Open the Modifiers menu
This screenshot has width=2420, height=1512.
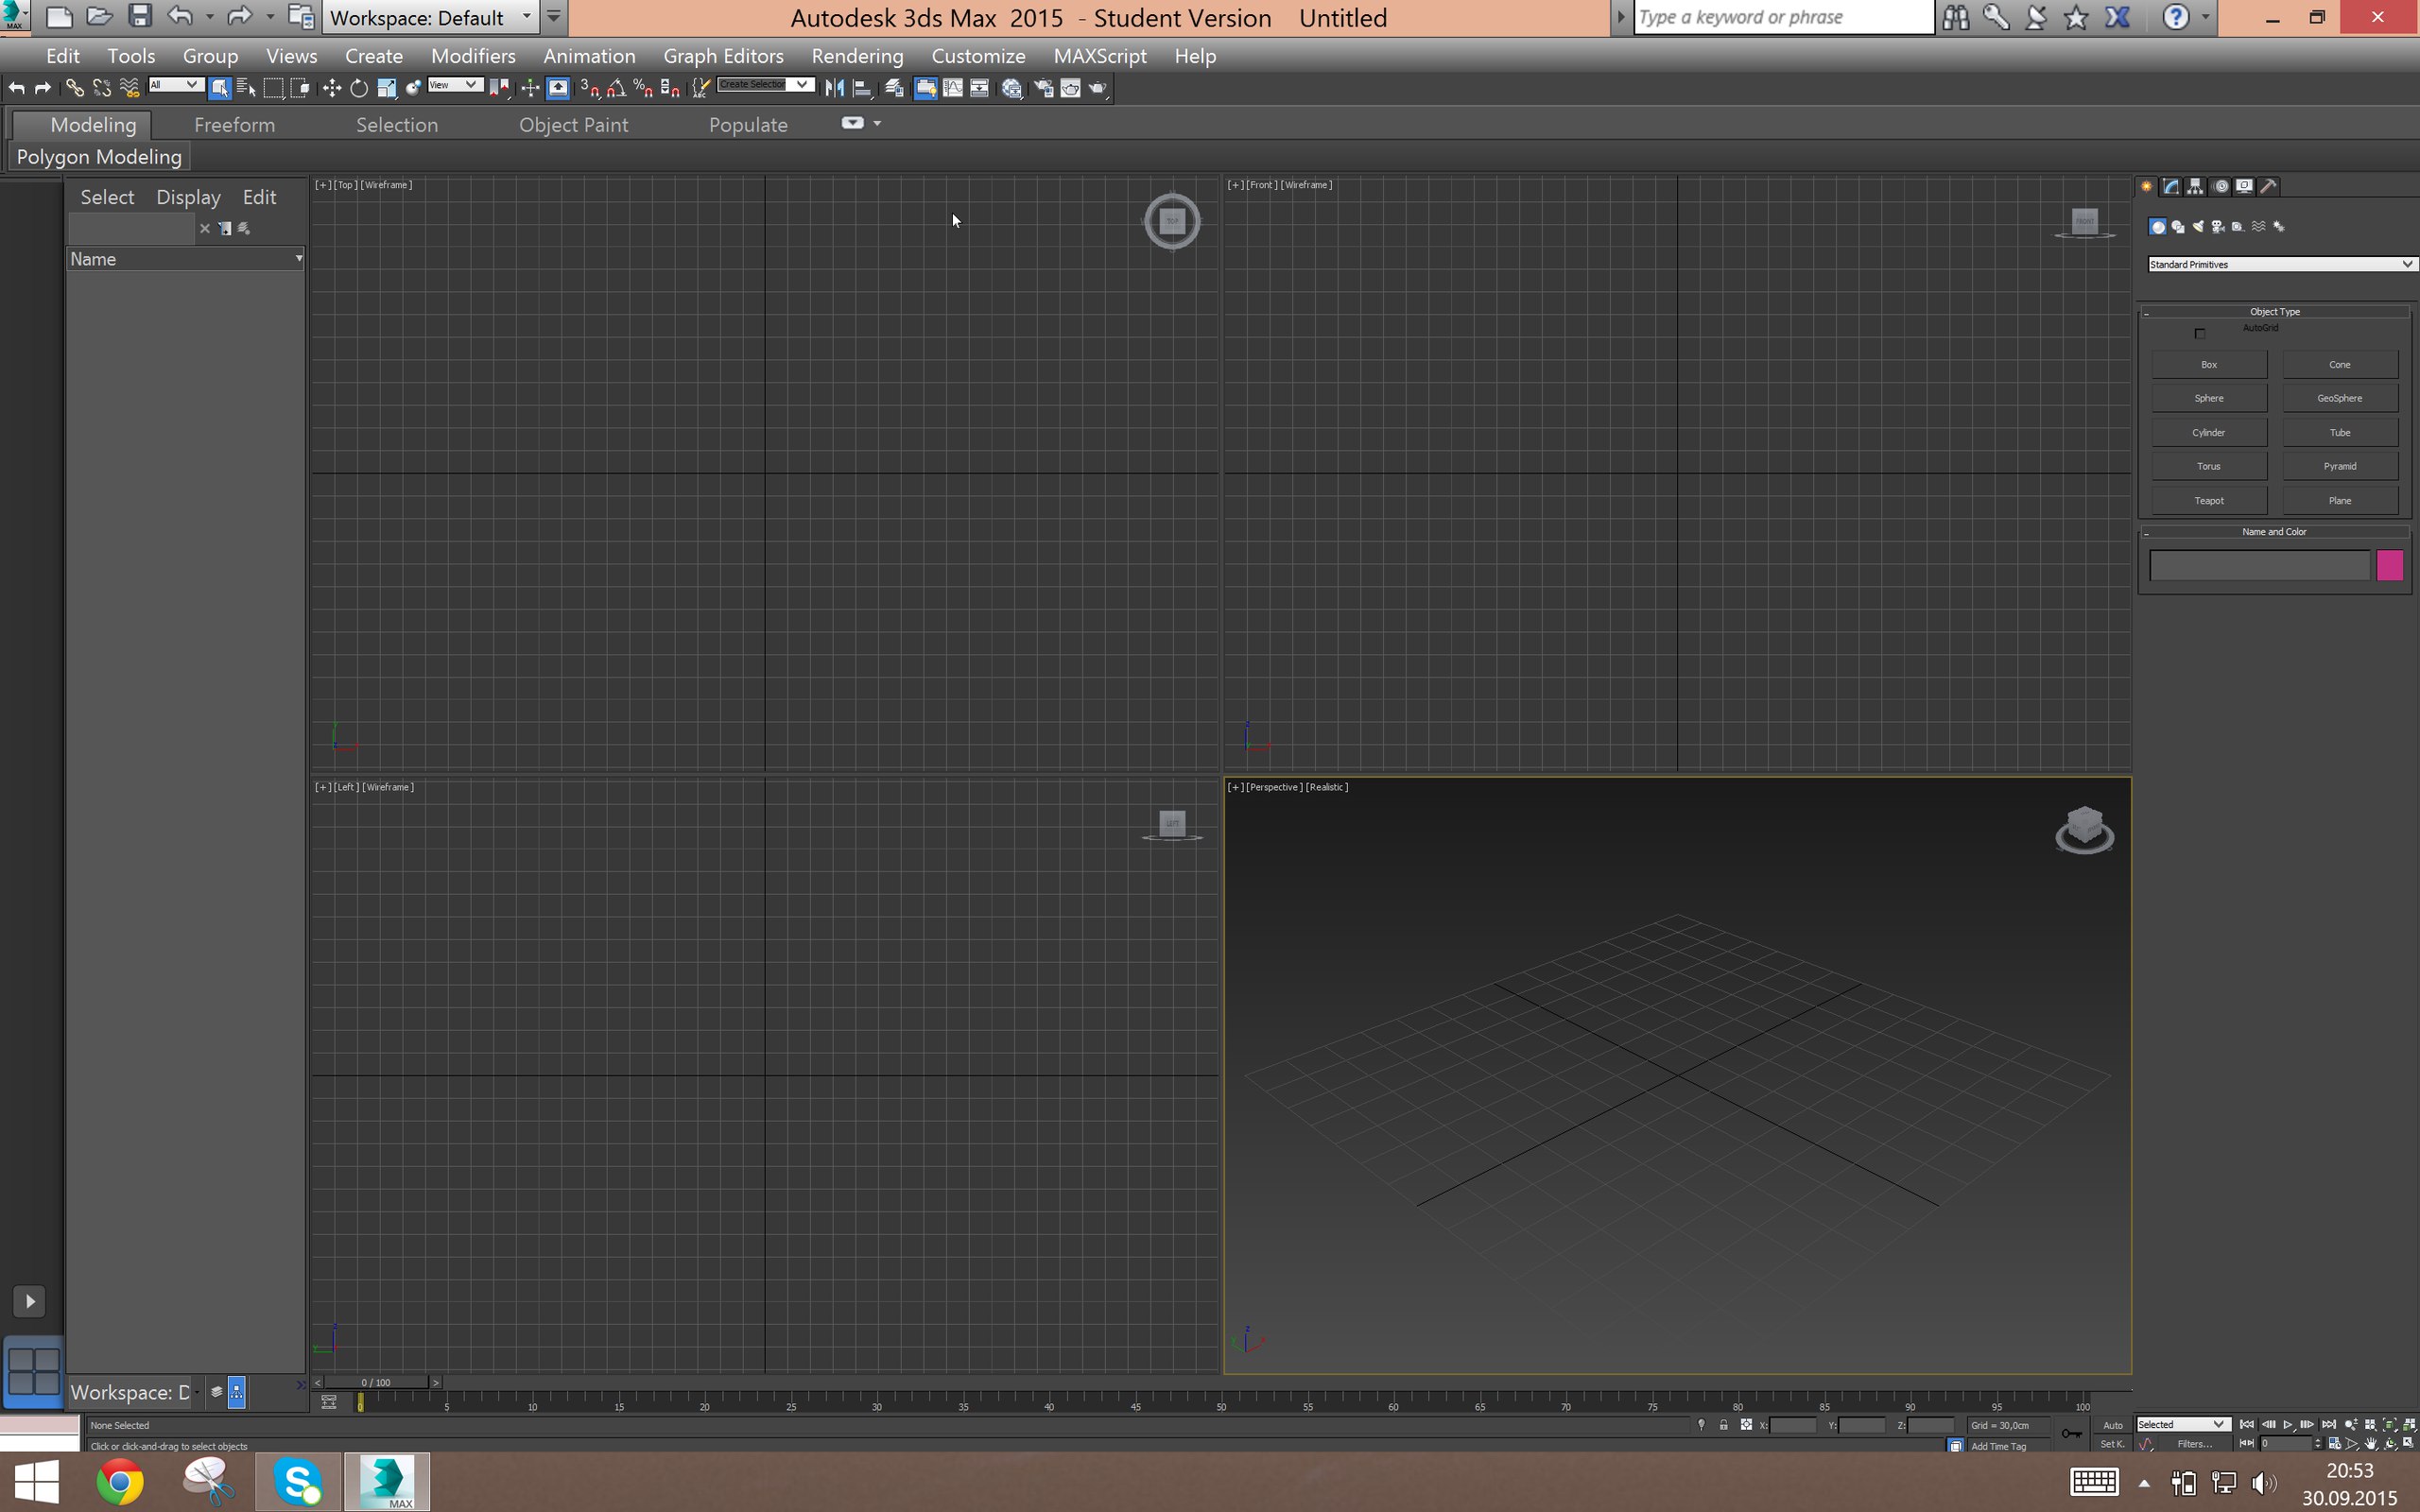click(473, 56)
